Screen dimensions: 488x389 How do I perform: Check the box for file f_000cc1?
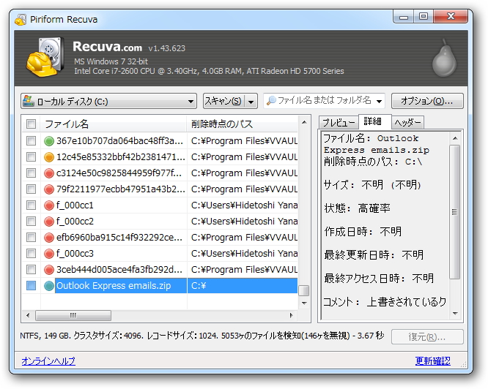[31, 205]
